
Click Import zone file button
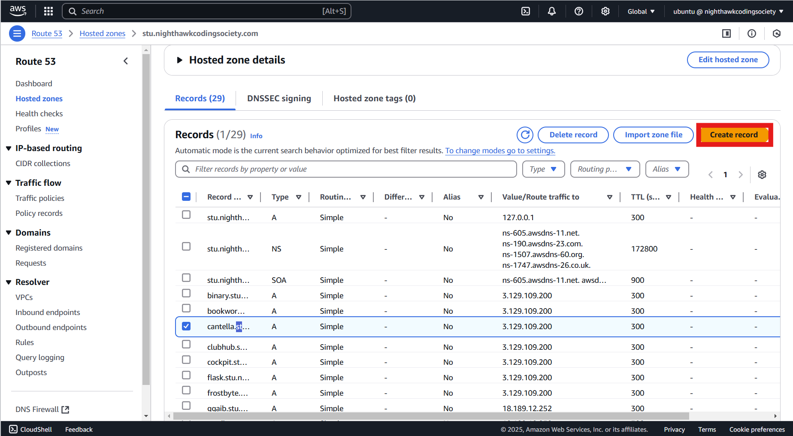654,135
